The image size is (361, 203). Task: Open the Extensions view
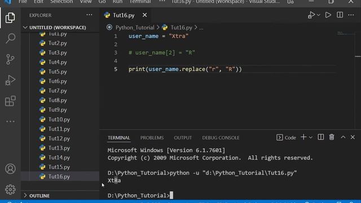click(10, 101)
